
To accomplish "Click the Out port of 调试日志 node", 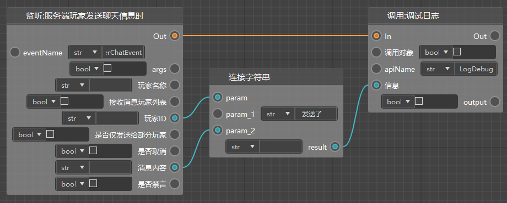I will pos(495,36).
